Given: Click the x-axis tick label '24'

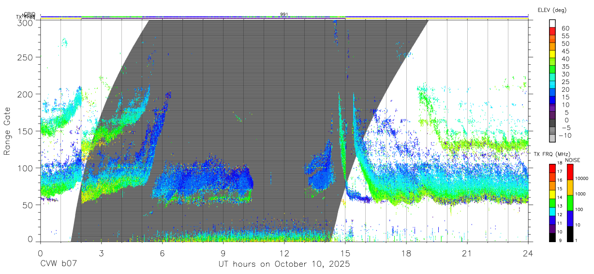Looking at the screenshot, I should coord(528,253).
